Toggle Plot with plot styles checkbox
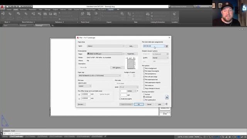 click(x=144, y=76)
